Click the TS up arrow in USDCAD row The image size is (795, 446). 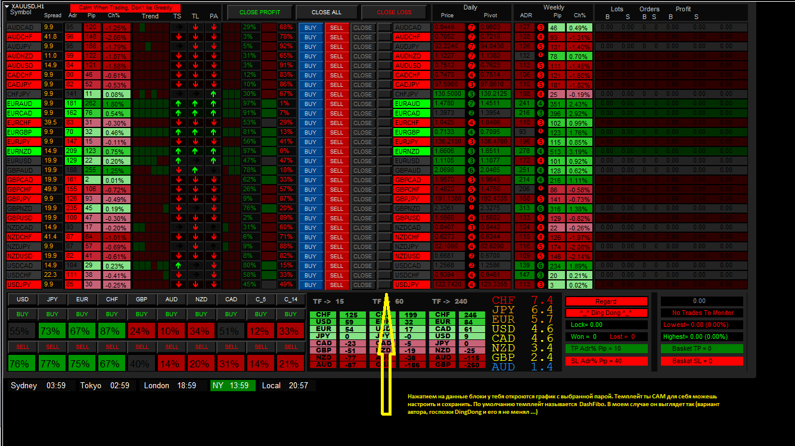point(178,266)
